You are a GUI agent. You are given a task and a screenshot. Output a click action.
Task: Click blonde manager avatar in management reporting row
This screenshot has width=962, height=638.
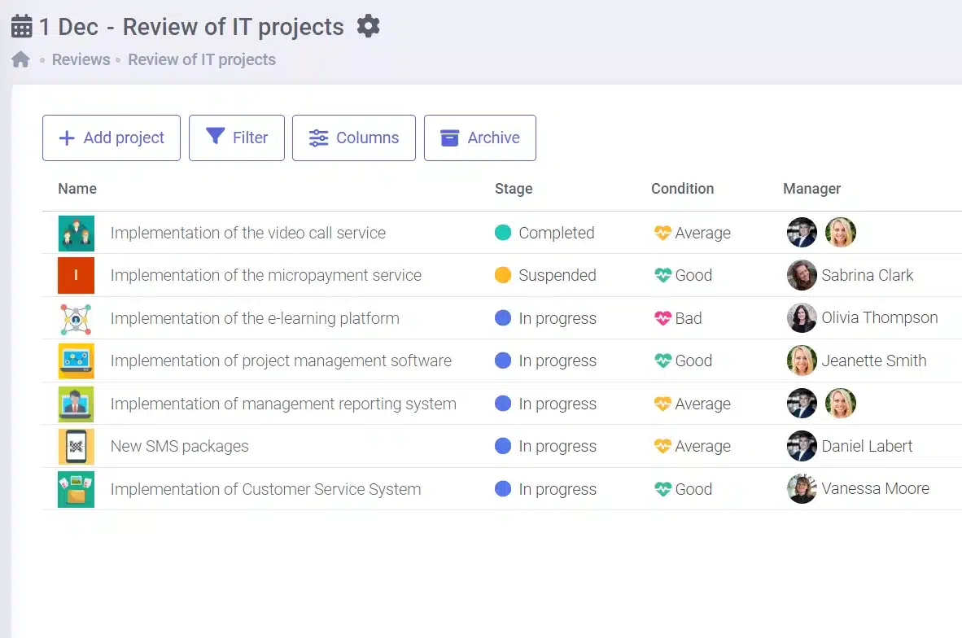[841, 404]
